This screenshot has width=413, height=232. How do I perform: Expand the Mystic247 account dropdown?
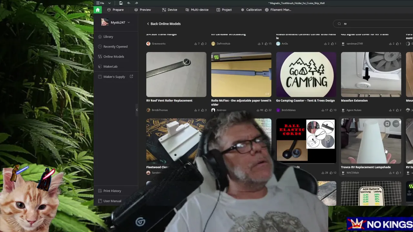pyautogui.click(x=128, y=23)
